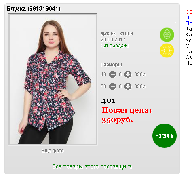This screenshot has width=192, height=181.
Task: Open the Ещё фото link
Action: (x=53, y=151)
